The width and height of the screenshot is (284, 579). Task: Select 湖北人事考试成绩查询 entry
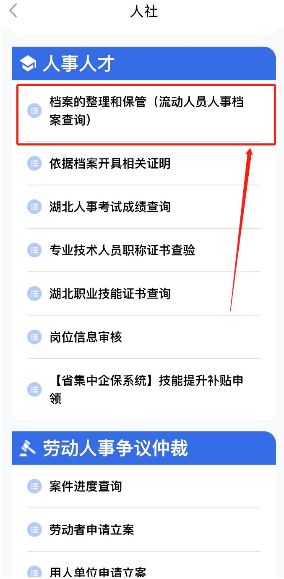pyautogui.click(x=110, y=207)
